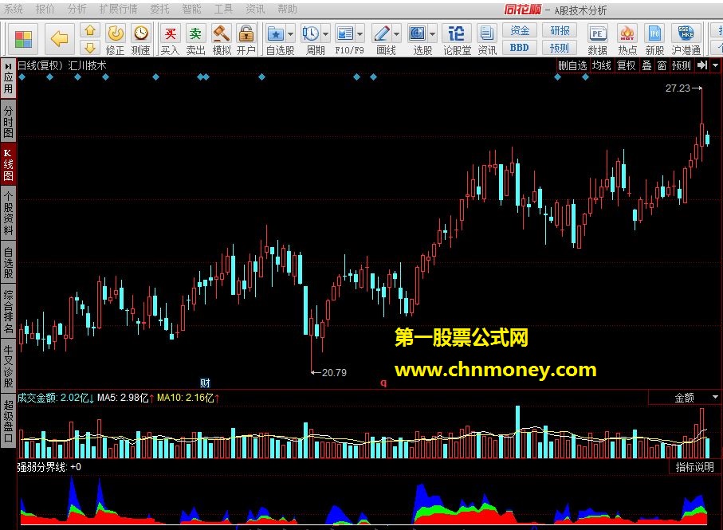Click the jump-to-end arrow icon in chart header
The height and width of the screenshot is (530, 723).
[x=702, y=65]
